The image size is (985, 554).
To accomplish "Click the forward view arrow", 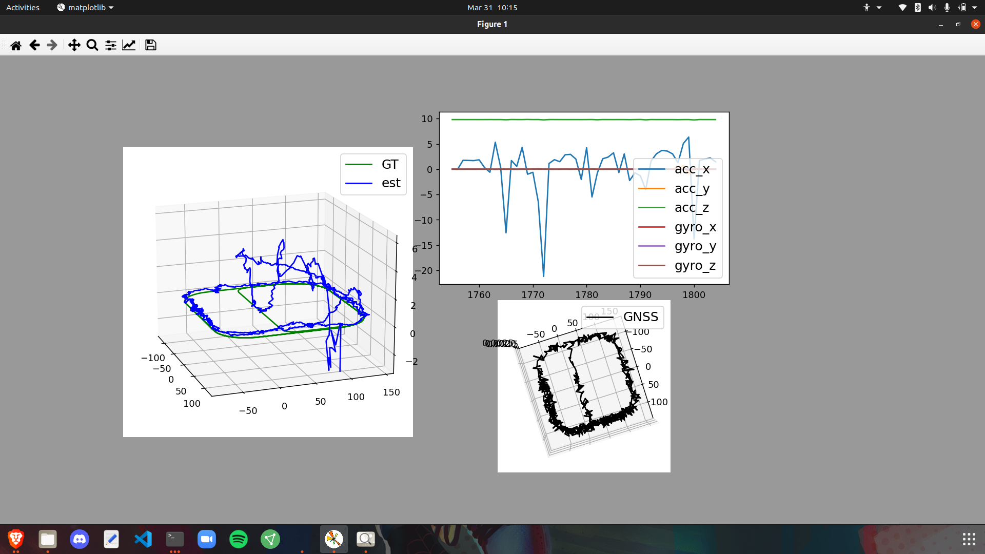I will point(52,46).
